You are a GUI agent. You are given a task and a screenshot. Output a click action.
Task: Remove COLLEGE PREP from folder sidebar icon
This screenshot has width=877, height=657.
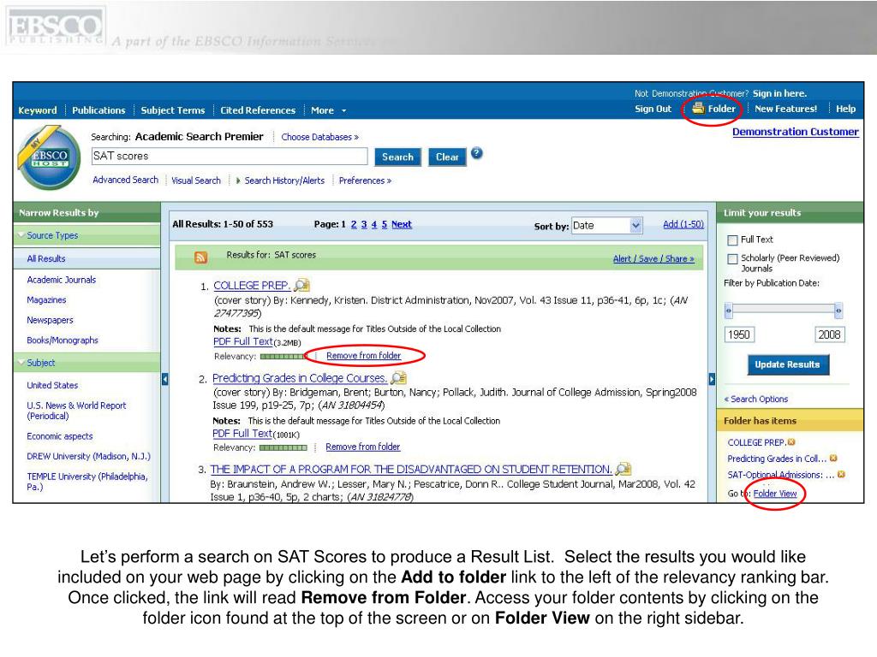tap(791, 442)
